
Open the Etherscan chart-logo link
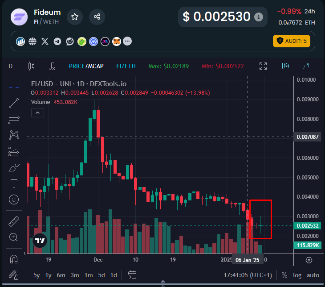click(20, 42)
